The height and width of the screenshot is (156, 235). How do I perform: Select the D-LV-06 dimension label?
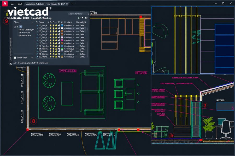tap(37, 135)
